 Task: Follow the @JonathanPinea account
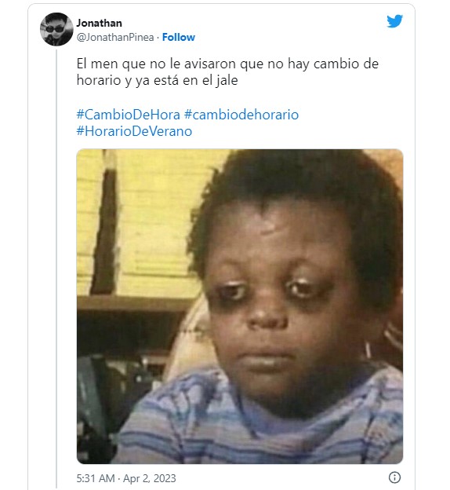[x=179, y=37]
